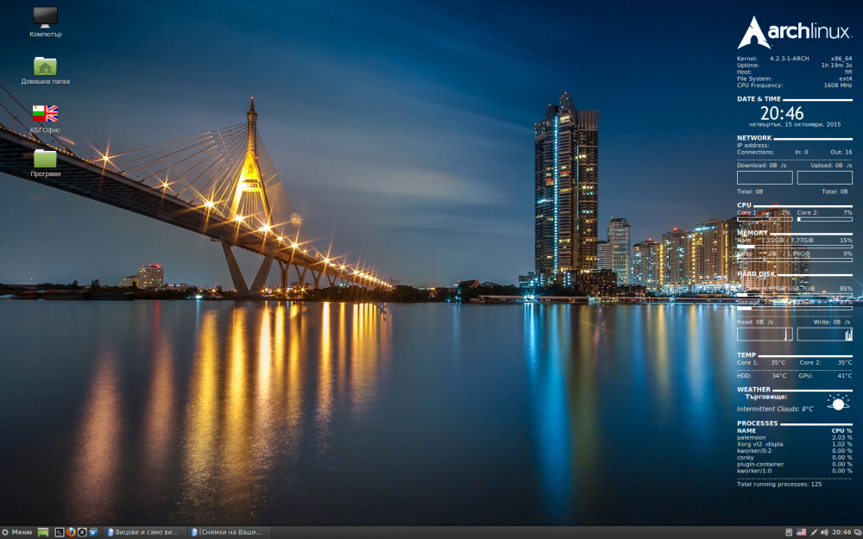Open the volume control speaker icon
Viewport: 863px width, 539px height.
(824, 532)
